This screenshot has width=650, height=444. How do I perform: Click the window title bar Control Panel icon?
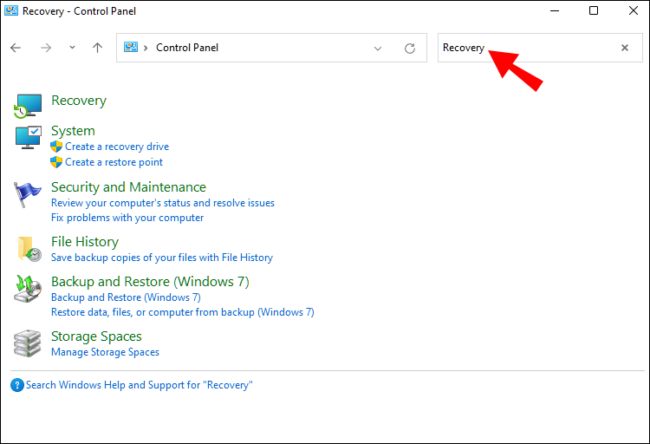point(11,10)
